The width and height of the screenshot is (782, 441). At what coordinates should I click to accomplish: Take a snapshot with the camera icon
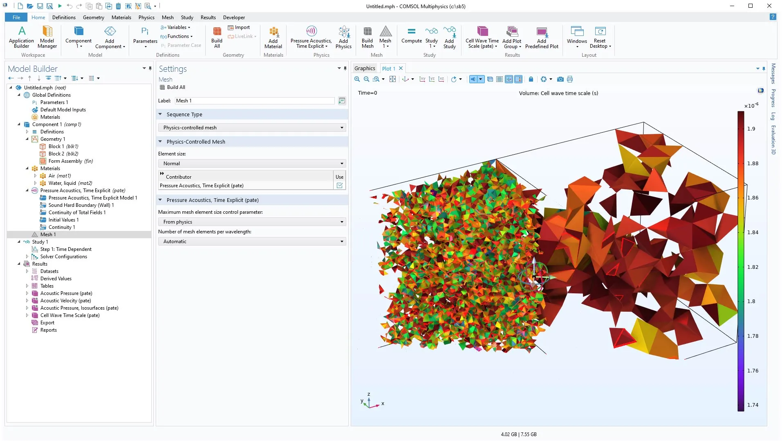click(x=560, y=79)
